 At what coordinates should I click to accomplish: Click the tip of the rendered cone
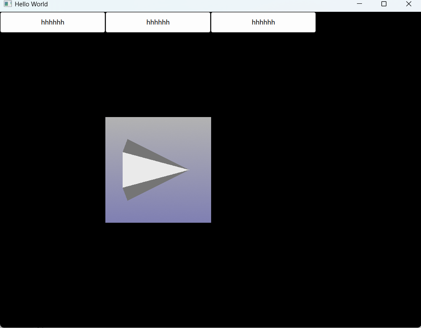188,169
